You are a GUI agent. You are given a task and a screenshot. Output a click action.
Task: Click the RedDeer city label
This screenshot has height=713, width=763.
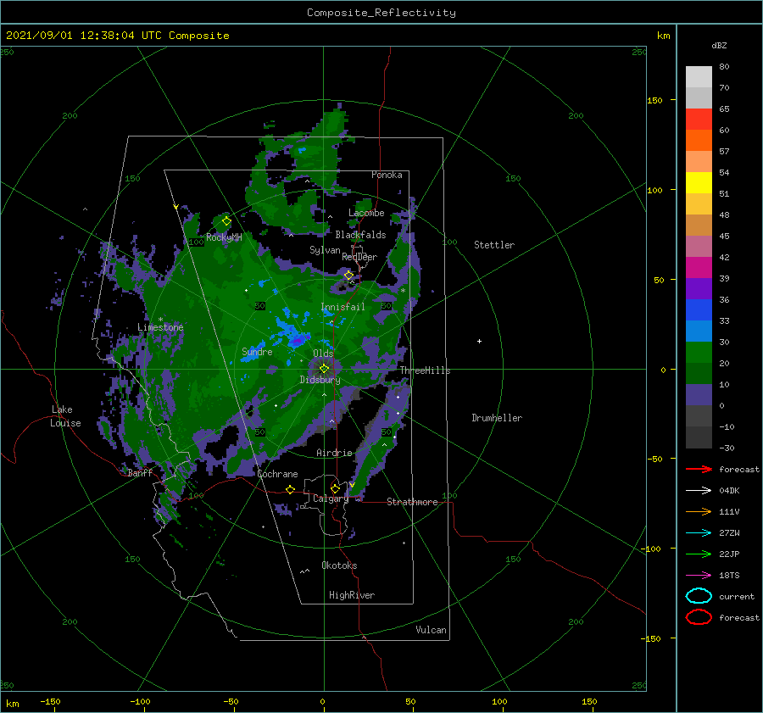[x=359, y=257]
